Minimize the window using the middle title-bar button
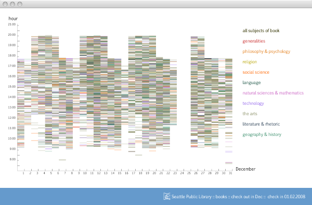 [12, 4]
